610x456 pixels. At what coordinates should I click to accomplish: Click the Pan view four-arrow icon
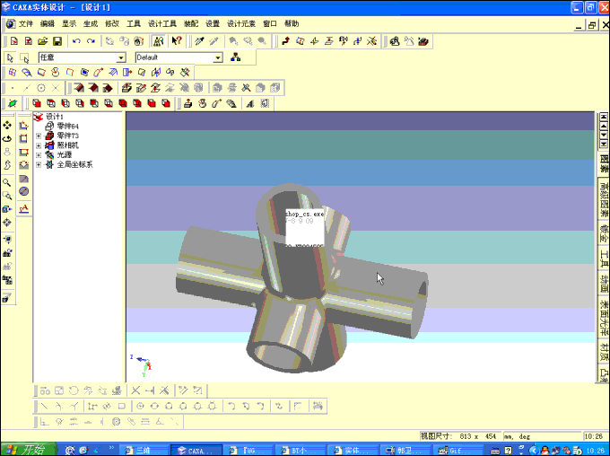click(x=7, y=126)
